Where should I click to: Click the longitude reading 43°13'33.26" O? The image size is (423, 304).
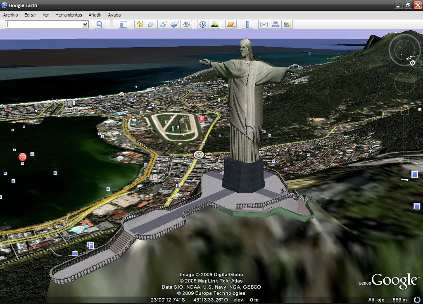tap(211, 300)
